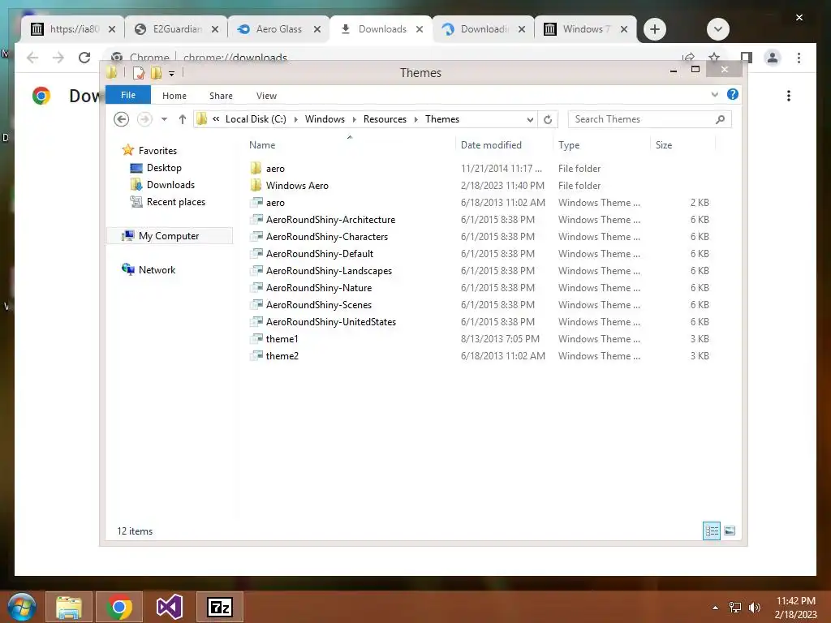831x623 pixels.
Task: Click the New folder icon in quick access toolbar
Action: click(156, 72)
